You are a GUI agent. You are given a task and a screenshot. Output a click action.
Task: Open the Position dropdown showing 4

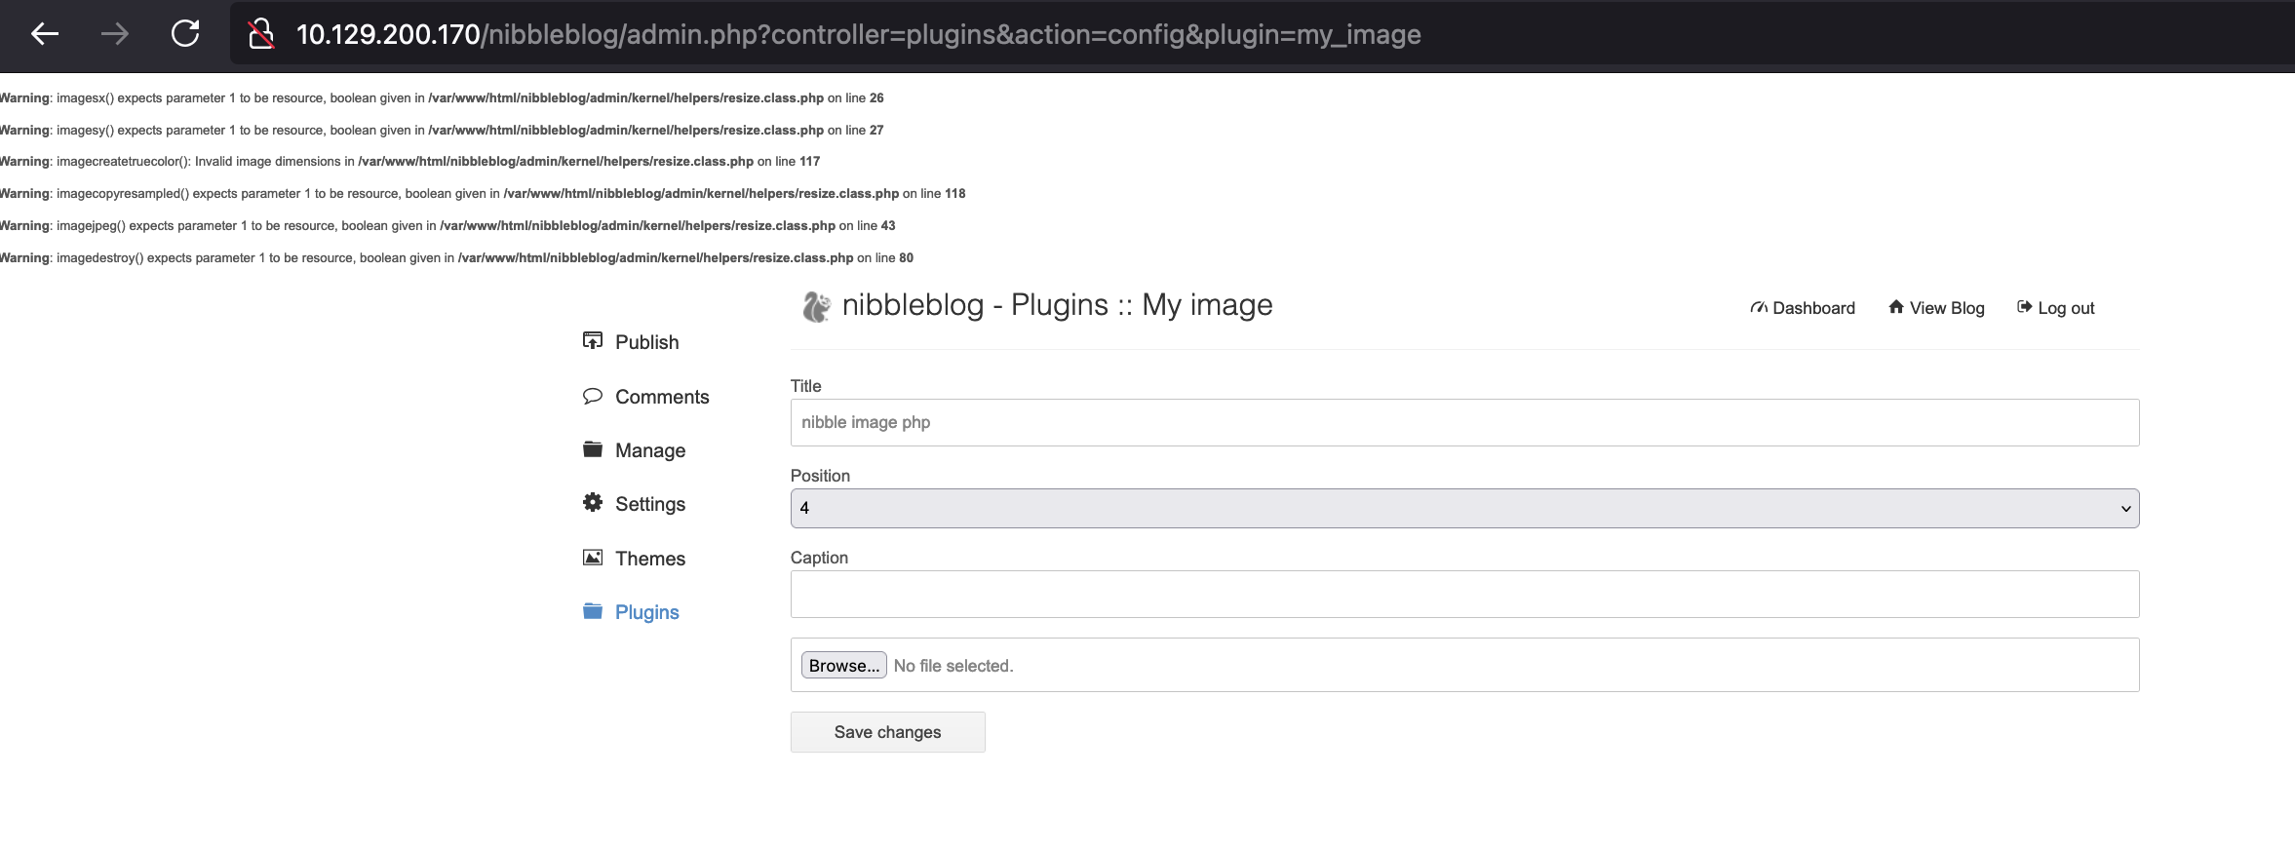tap(1464, 508)
